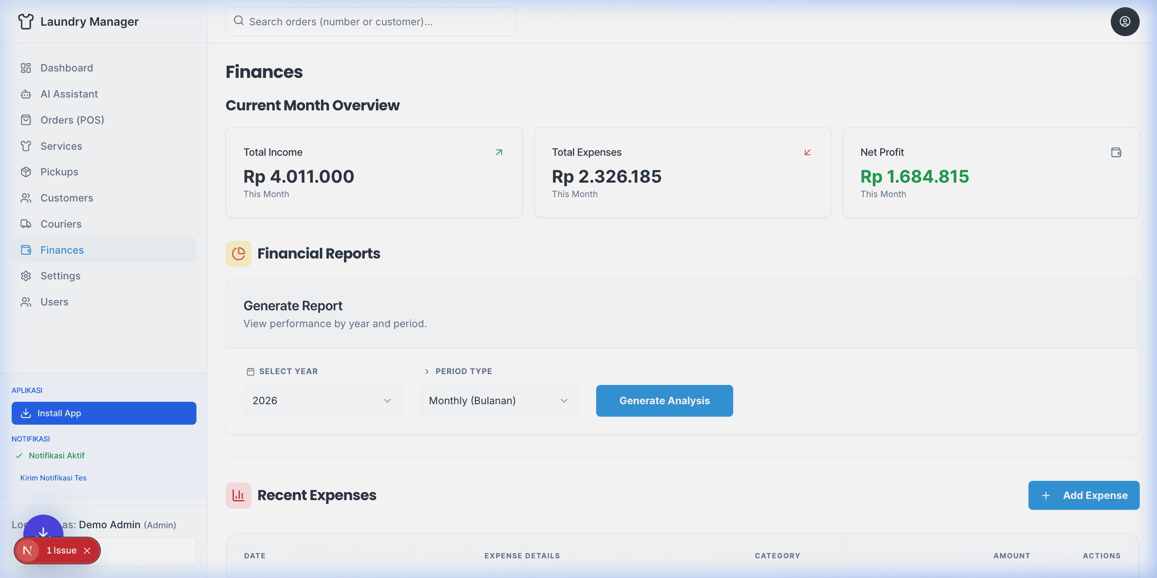Image resolution: width=1157 pixels, height=578 pixels.
Task: Click the Net Profit wallet icon
Action: pos(1116,152)
